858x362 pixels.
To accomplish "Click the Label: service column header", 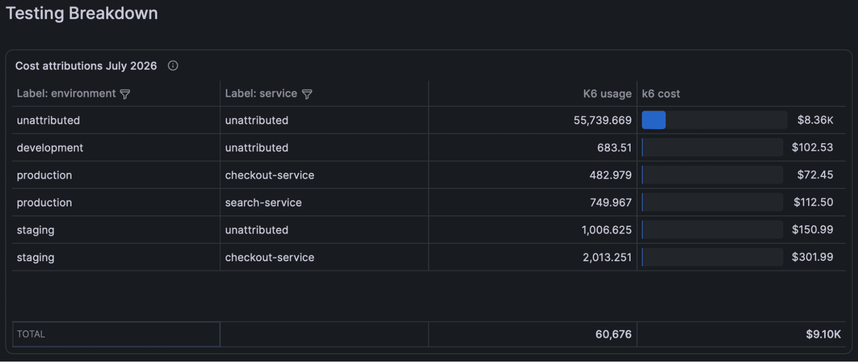I will coord(261,94).
